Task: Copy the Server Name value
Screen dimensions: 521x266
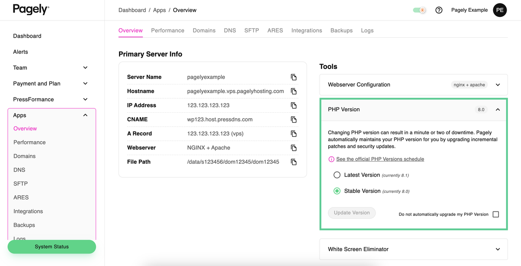Action: click(x=294, y=77)
